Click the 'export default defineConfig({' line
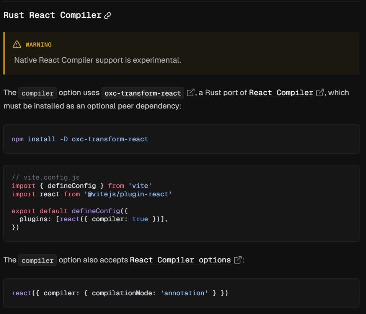366x314 pixels. click(70, 211)
